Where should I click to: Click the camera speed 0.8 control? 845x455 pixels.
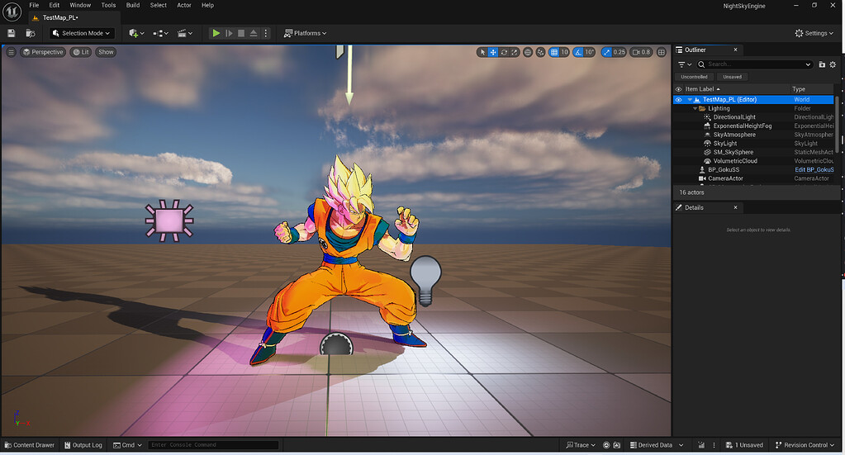pos(641,52)
